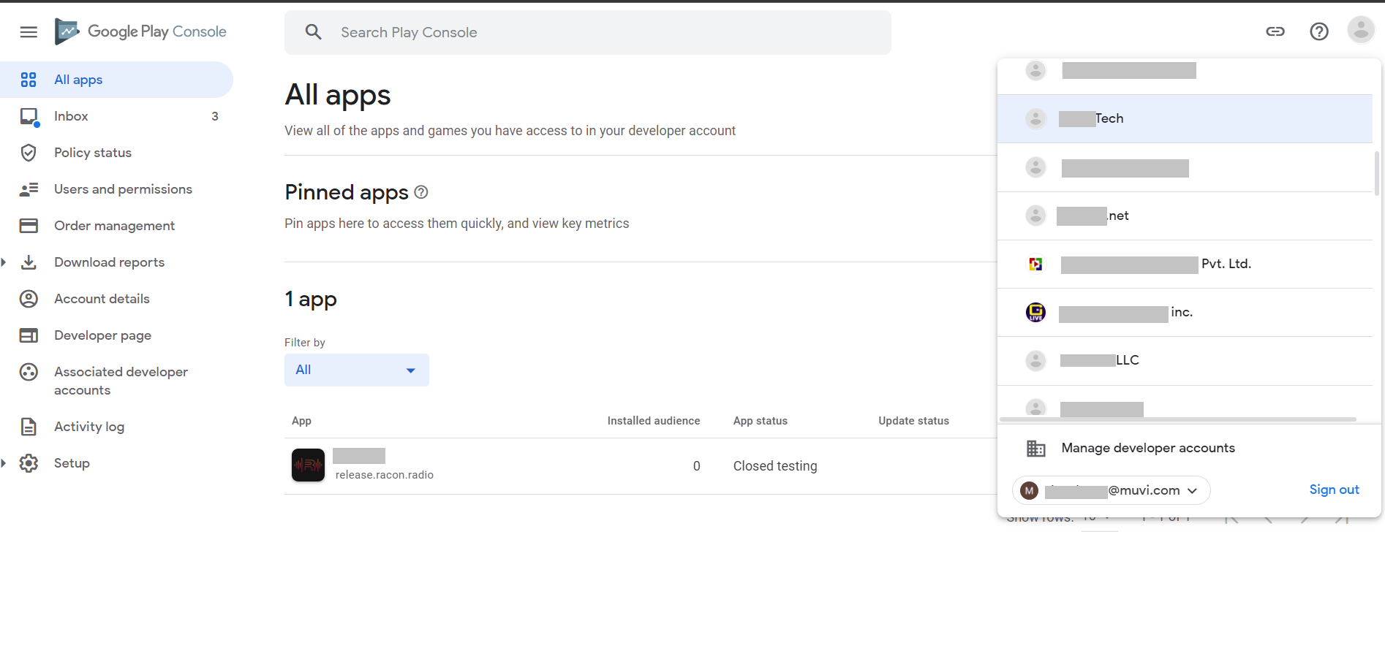Click the Inbox icon with notification dot
This screenshot has height=651, width=1385.
[x=29, y=117]
